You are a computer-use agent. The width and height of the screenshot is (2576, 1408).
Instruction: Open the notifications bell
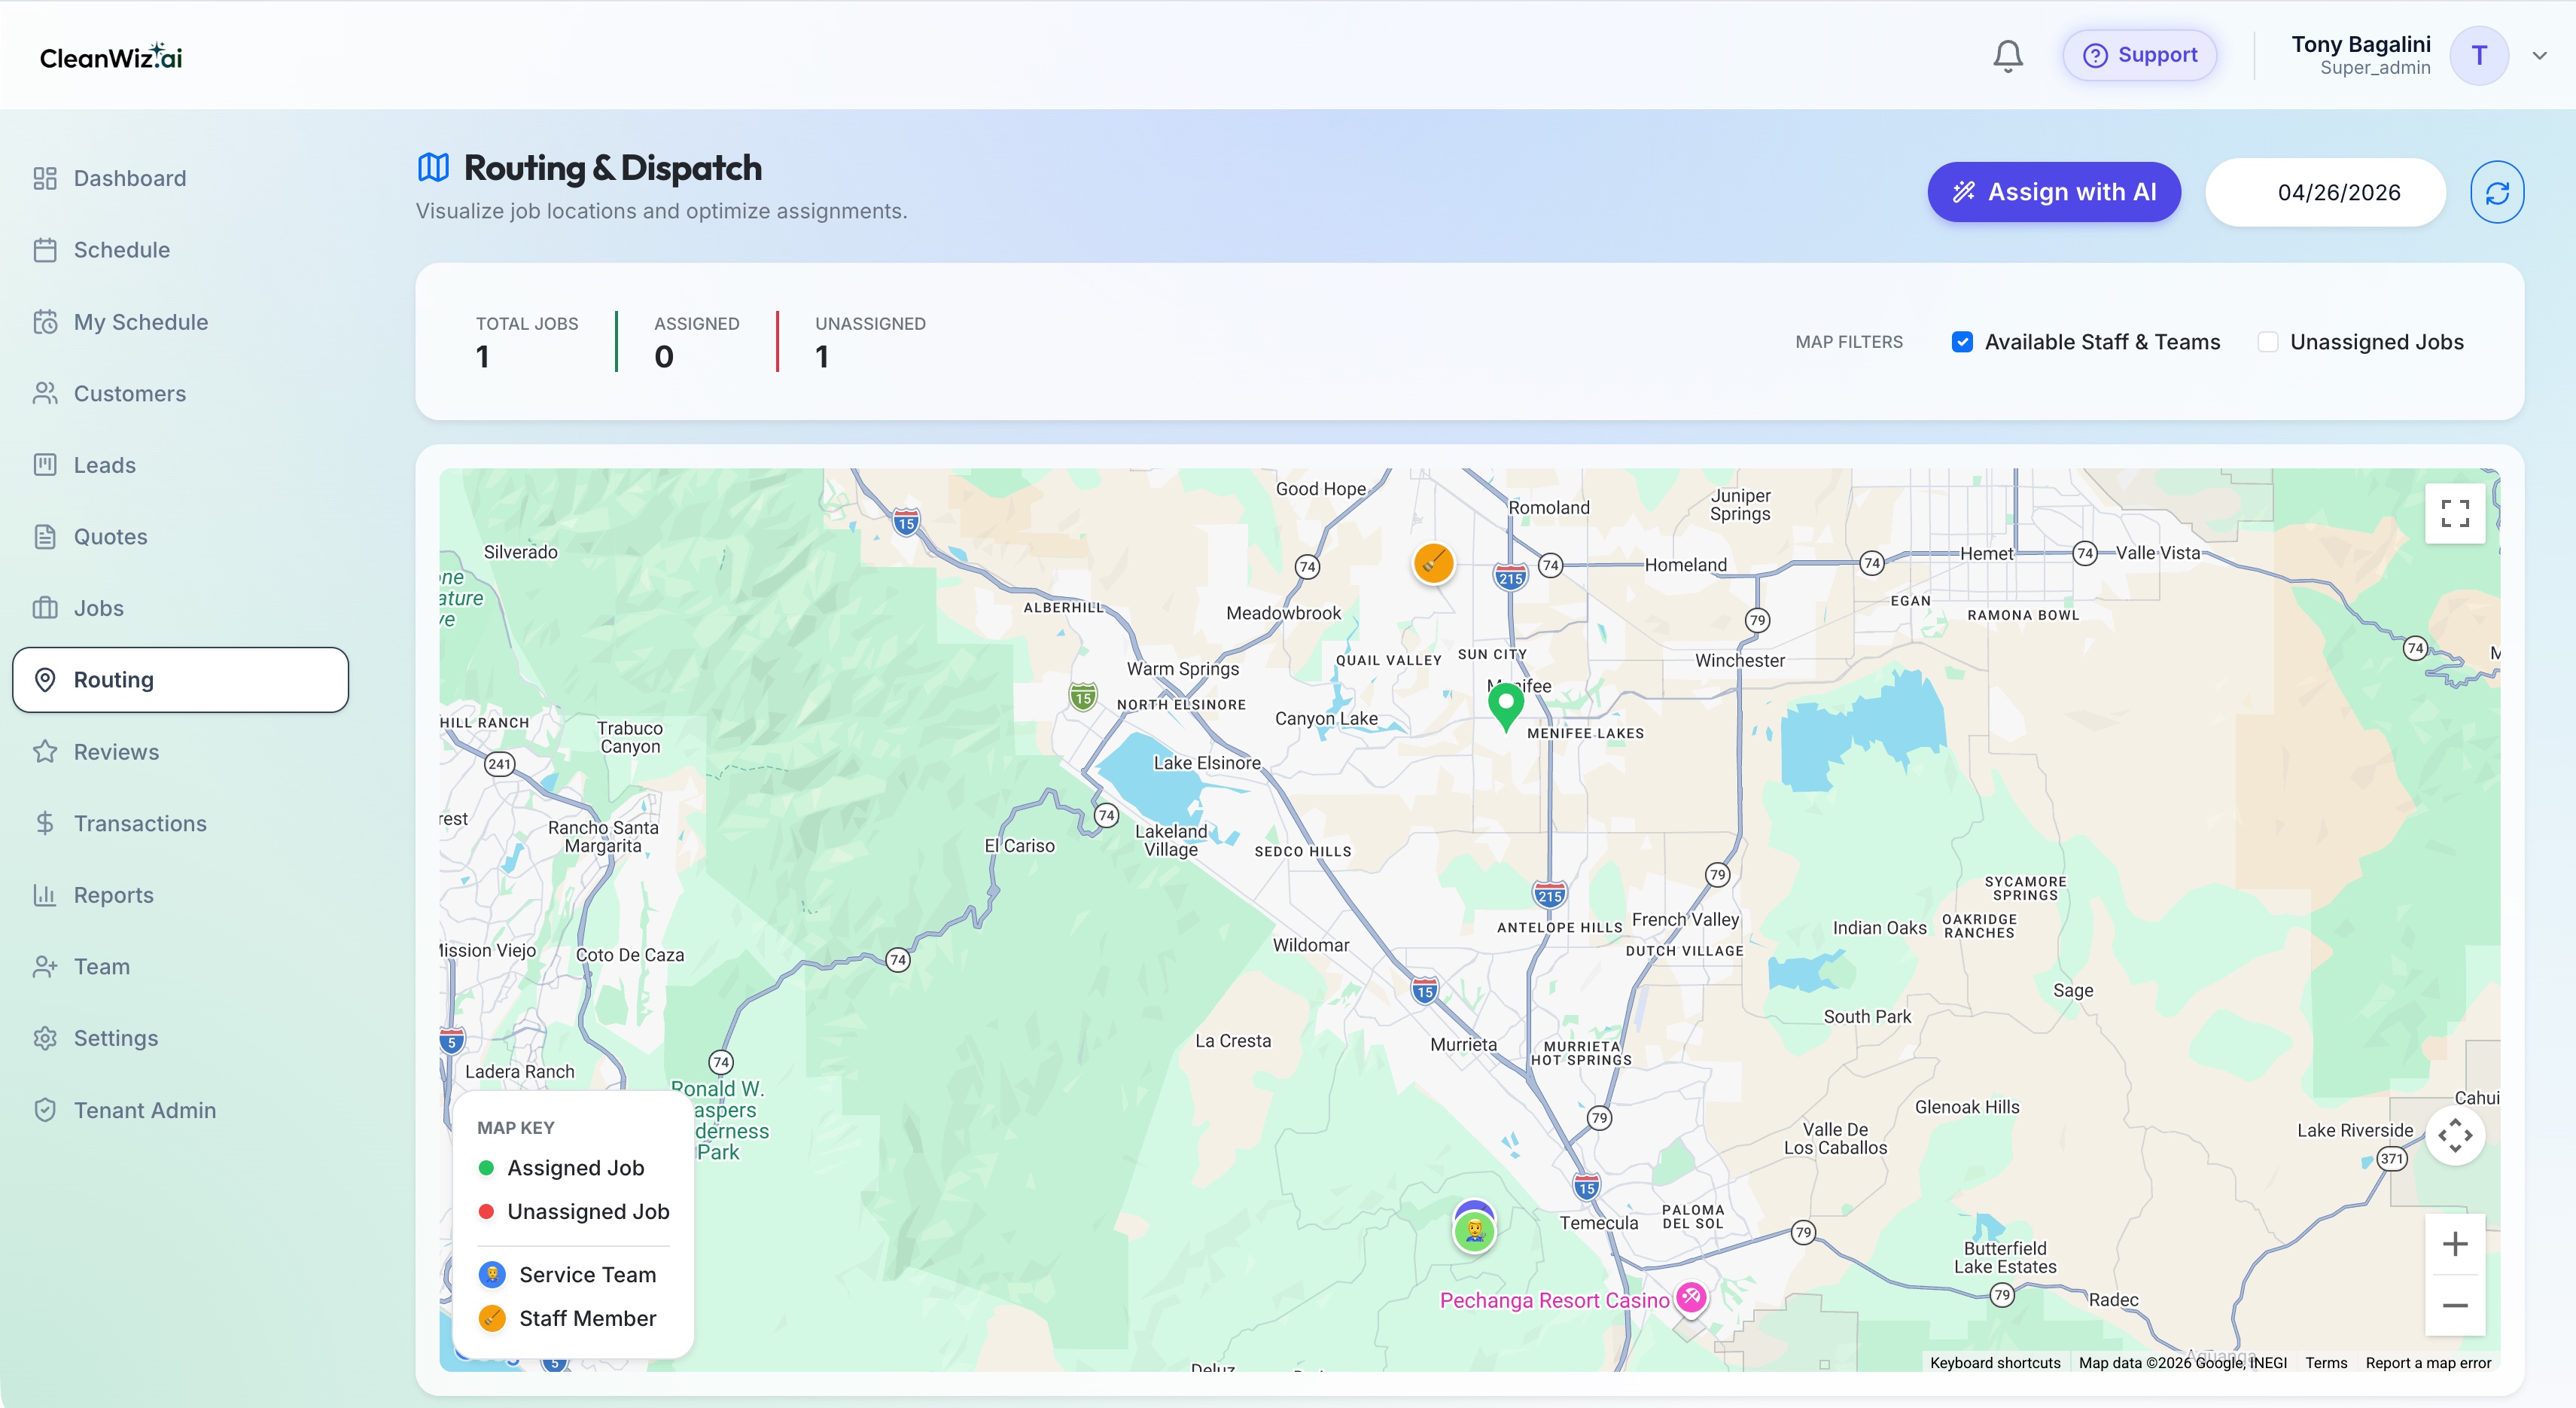click(2007, 56)
